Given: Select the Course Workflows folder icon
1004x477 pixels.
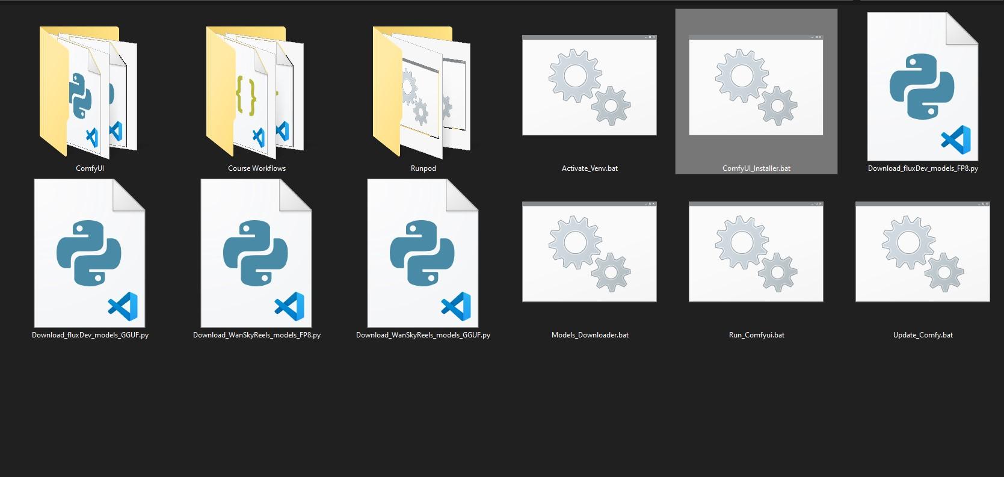Looking at the screenshot, I should tap(255, 91).
